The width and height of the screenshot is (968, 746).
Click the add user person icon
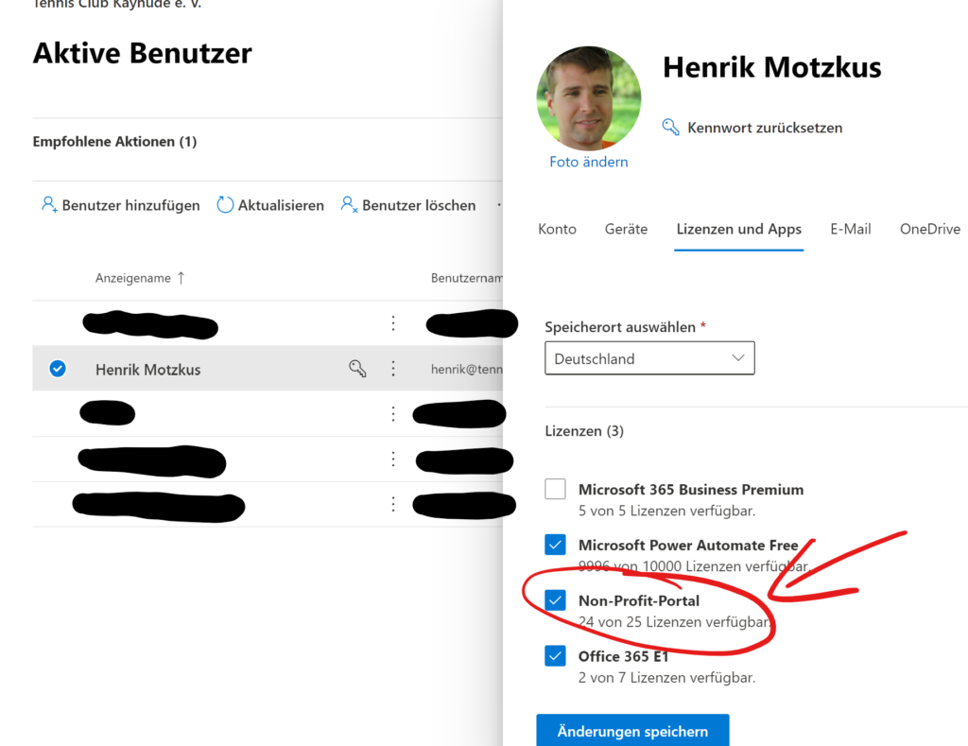tap(49, 204)
